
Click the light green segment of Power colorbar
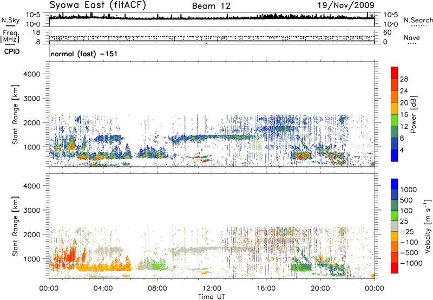[x=395, y=120]
